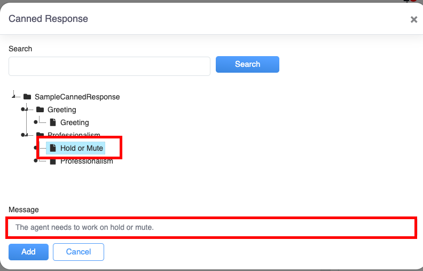Click the Message text box
Screen dimensions: 423x271
tap(211, 227)
